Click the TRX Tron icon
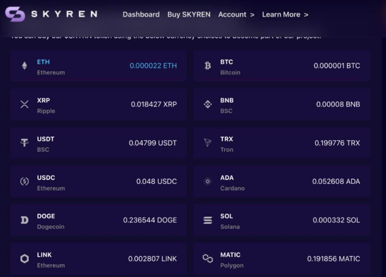386x277 pixels. (208, 143)
